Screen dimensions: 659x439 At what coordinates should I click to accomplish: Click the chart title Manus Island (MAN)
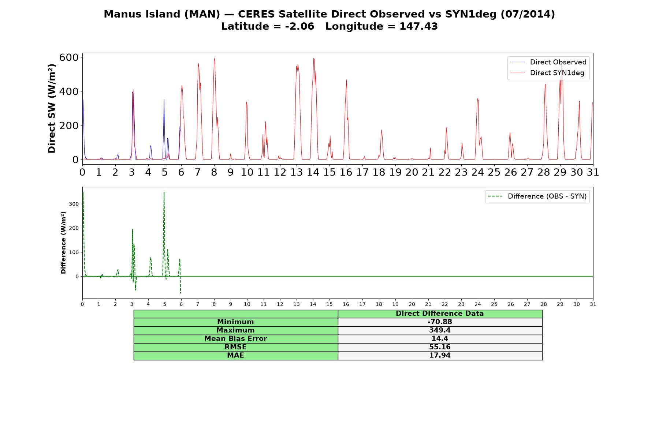[x=162, y=14]
